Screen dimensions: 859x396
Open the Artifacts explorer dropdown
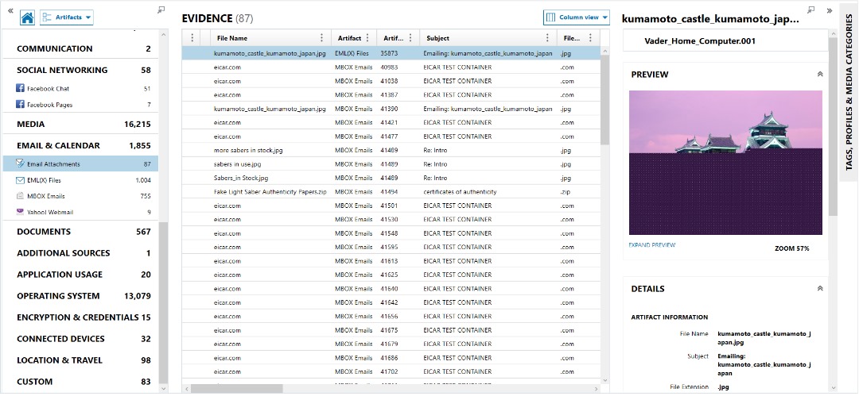(x=67, y=17)
